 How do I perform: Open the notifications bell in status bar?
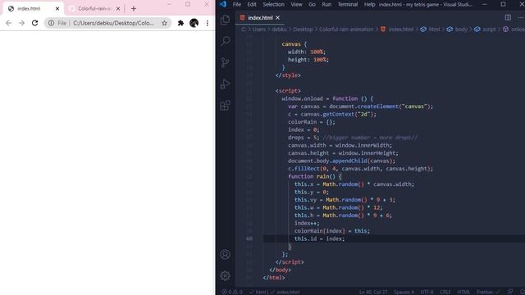tap(522, 292)
